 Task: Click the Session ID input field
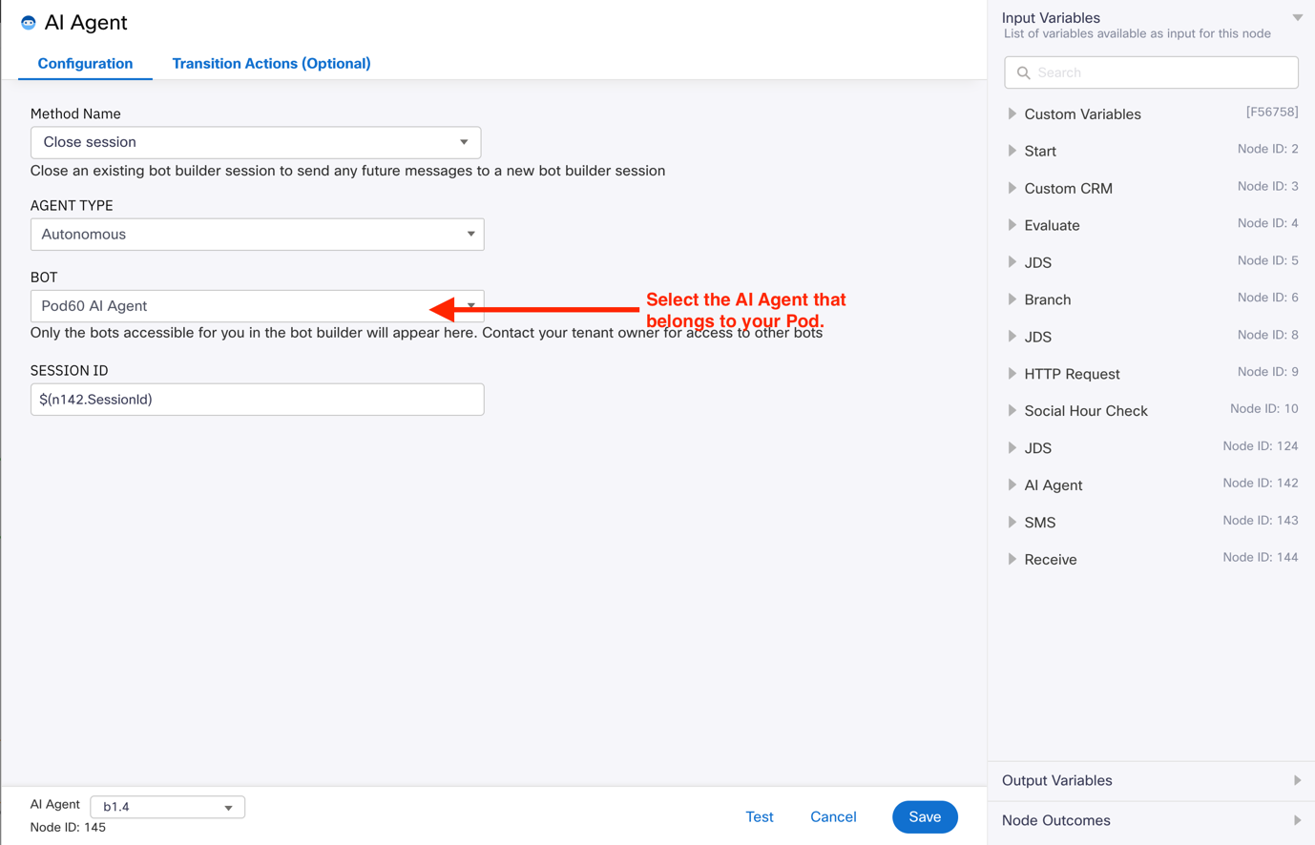point(257,400)
